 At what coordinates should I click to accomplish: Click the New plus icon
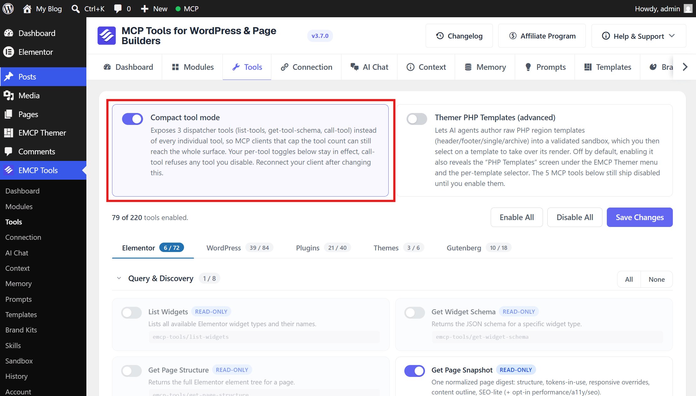(144, 9)
